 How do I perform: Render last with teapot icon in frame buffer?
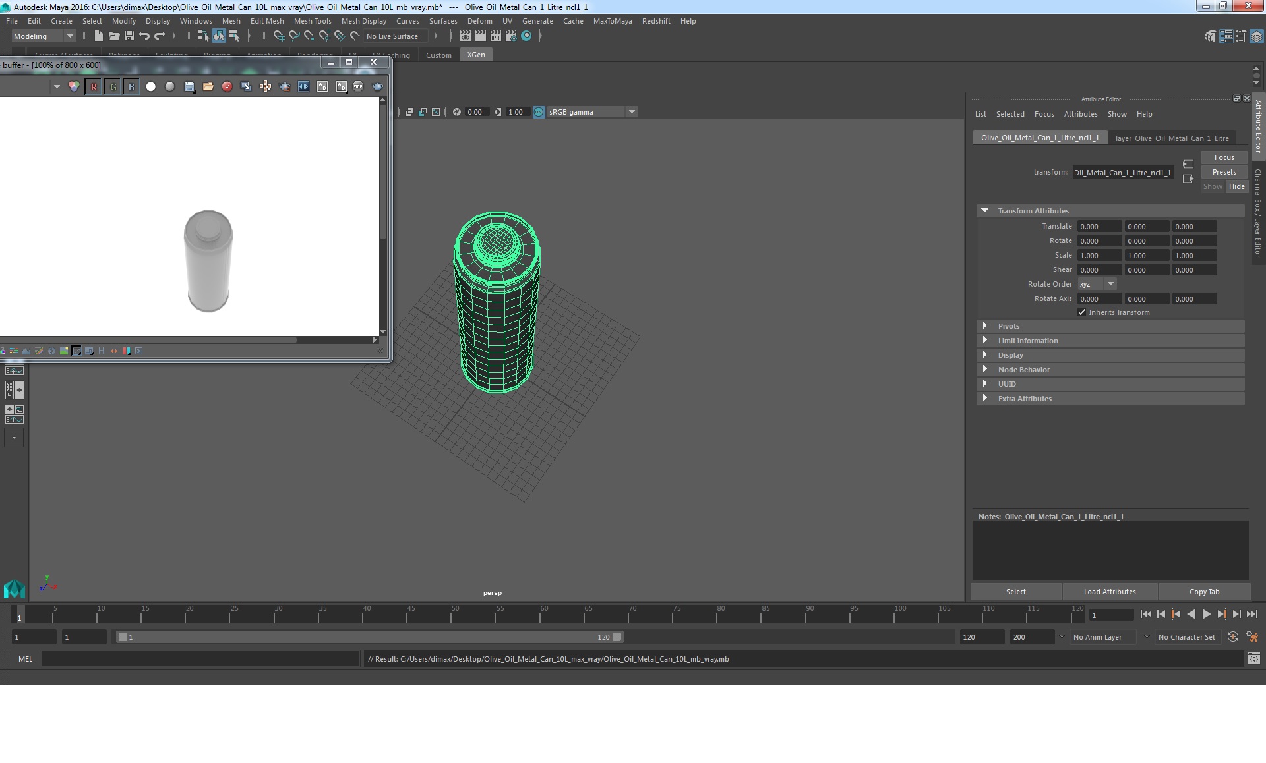click(x=378, y=87)
